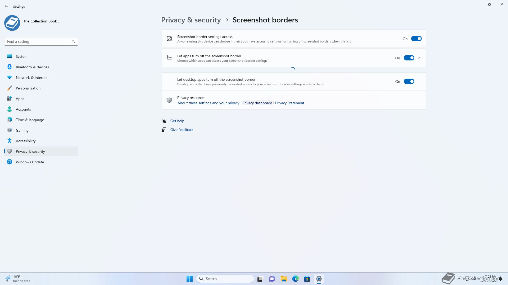Open File Explorer from the taskbar
This screenshot has height=285, width=508.
(284, 279)
